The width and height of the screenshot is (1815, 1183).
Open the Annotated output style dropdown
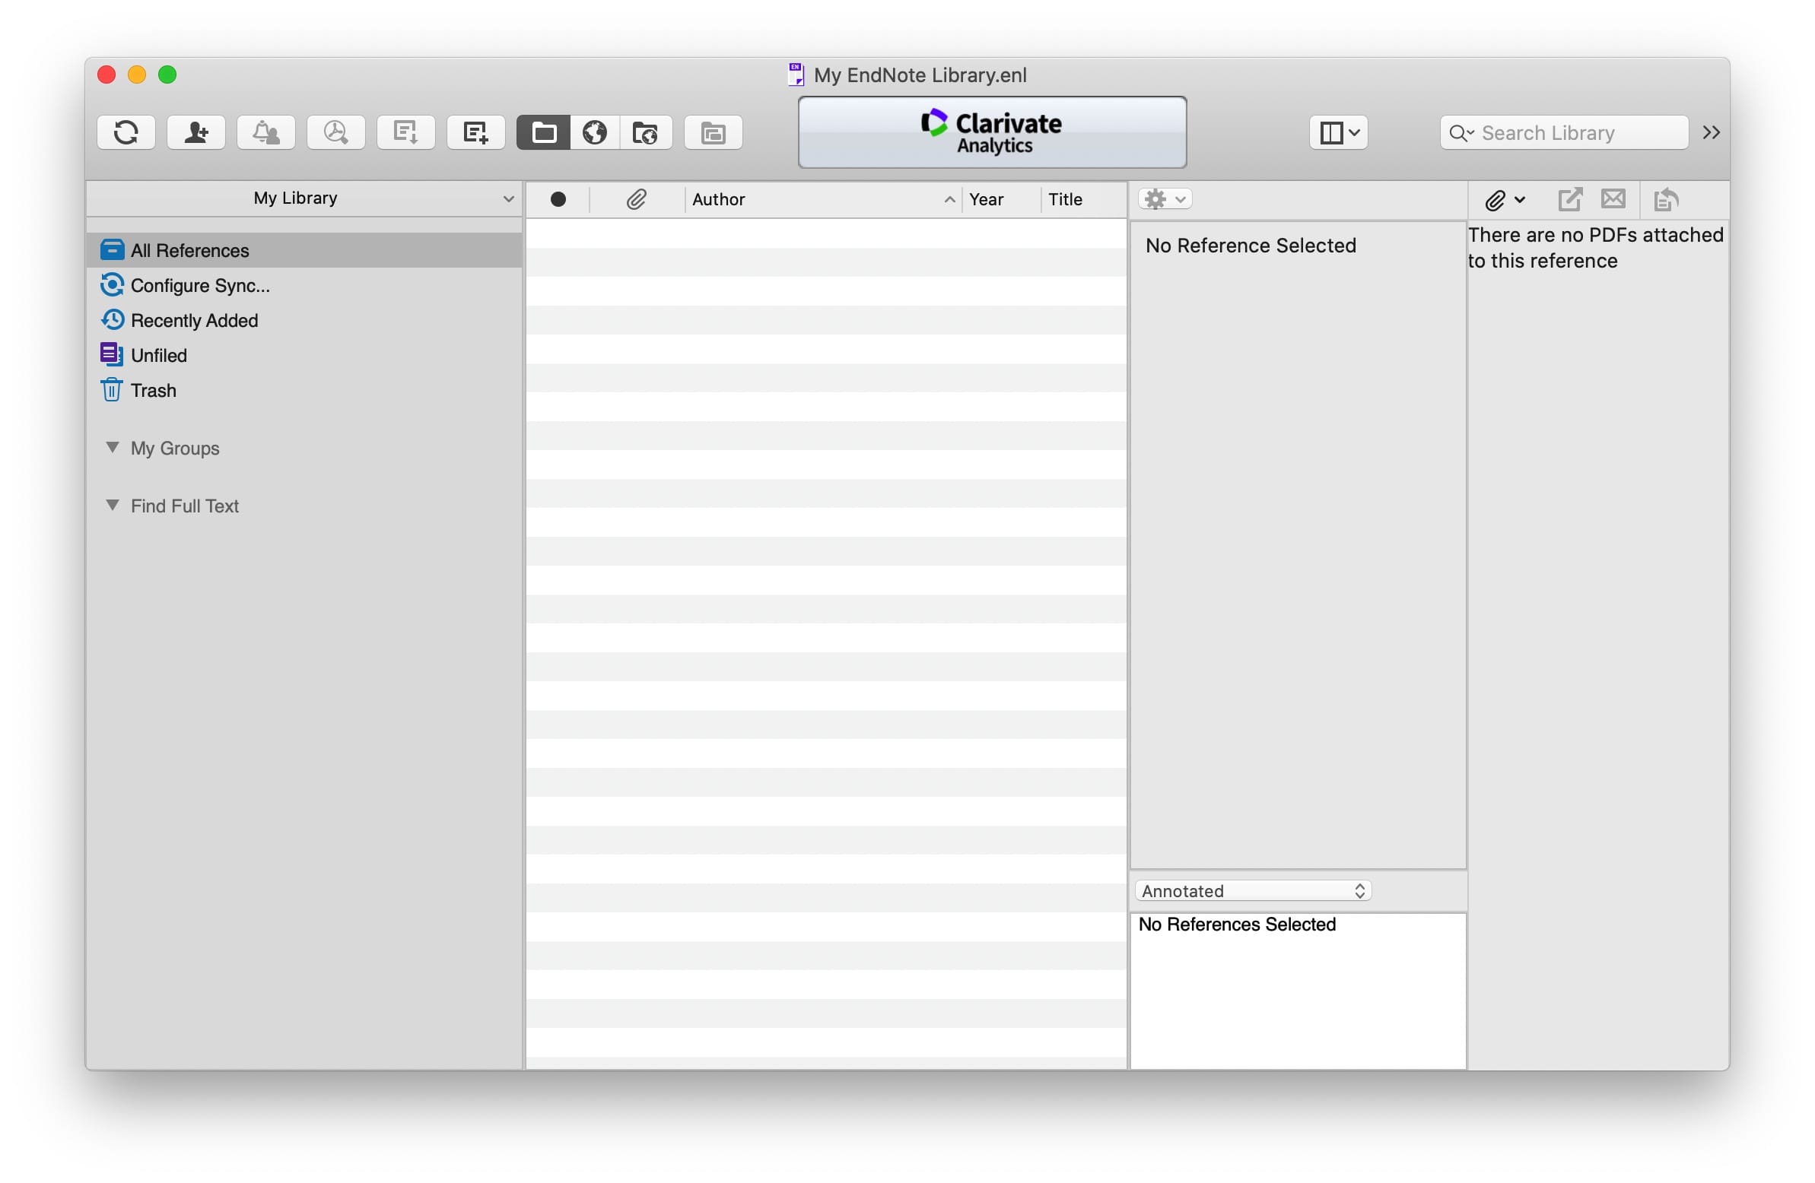(1252, 890)
